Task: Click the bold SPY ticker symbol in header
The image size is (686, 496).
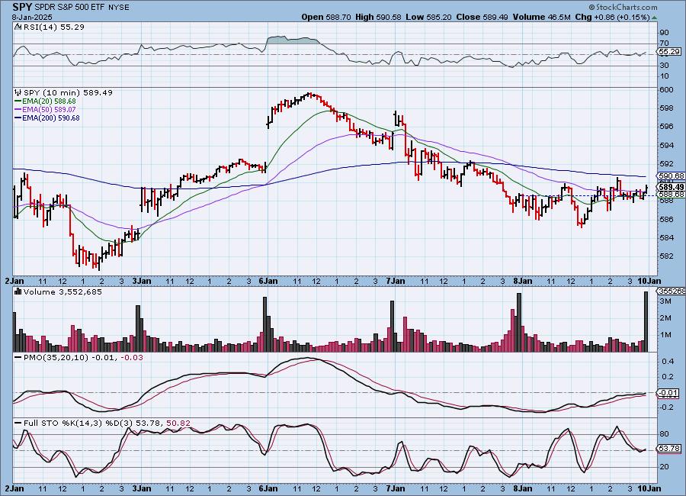Action: click(x=22, y=7)
